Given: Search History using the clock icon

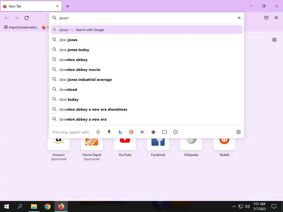Looking at the screenshot, I should (175, 132).
